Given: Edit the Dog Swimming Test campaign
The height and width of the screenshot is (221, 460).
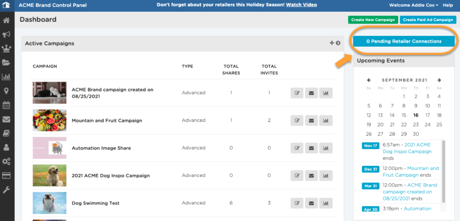Looking at the screenshot, I should (297, 203).
